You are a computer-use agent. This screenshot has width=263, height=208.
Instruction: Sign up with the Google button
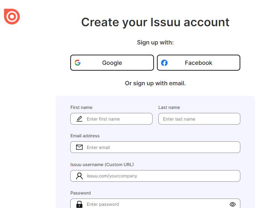[112, 63]
